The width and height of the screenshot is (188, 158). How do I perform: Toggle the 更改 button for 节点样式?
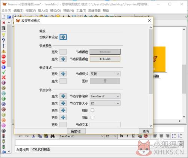63,74
